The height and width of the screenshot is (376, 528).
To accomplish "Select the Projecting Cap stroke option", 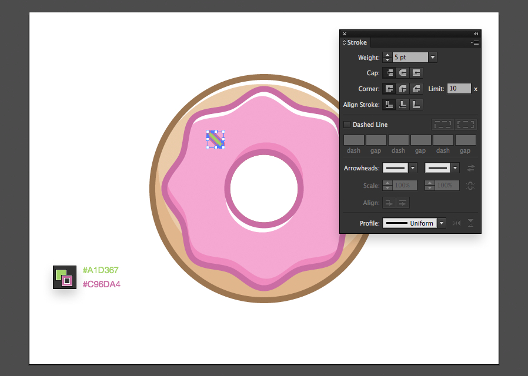I will click(416, 73).
